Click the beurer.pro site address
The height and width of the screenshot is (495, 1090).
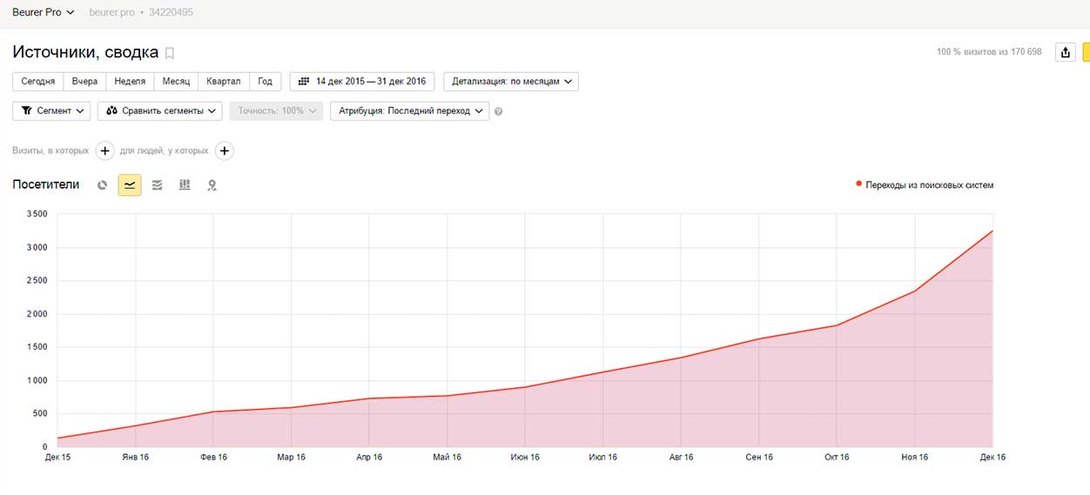click(x=113, y=12)
